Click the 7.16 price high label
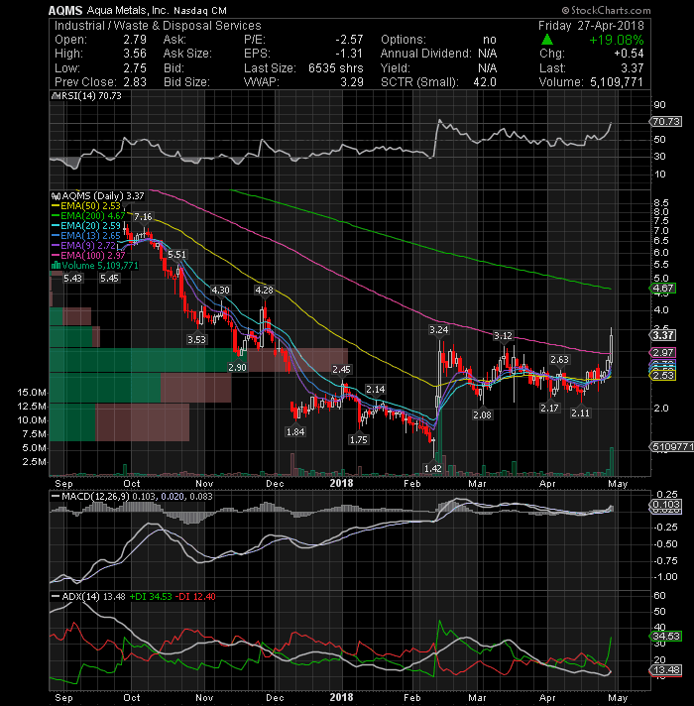 pos(143,217)
